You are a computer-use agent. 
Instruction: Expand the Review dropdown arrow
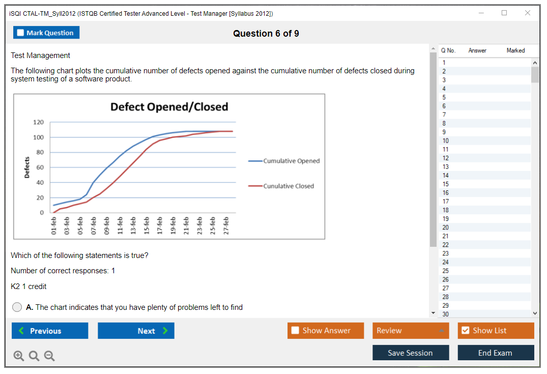[441, 331]
